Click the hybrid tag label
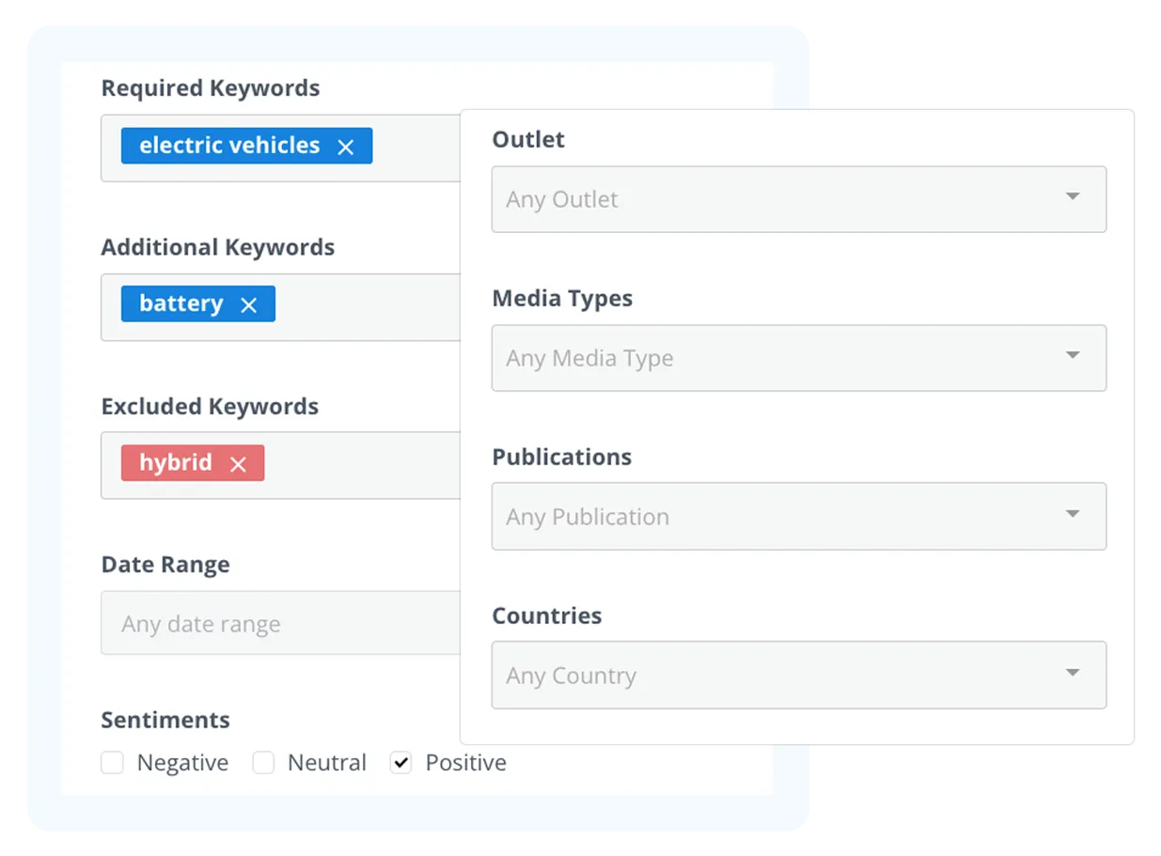 (176, 463)
